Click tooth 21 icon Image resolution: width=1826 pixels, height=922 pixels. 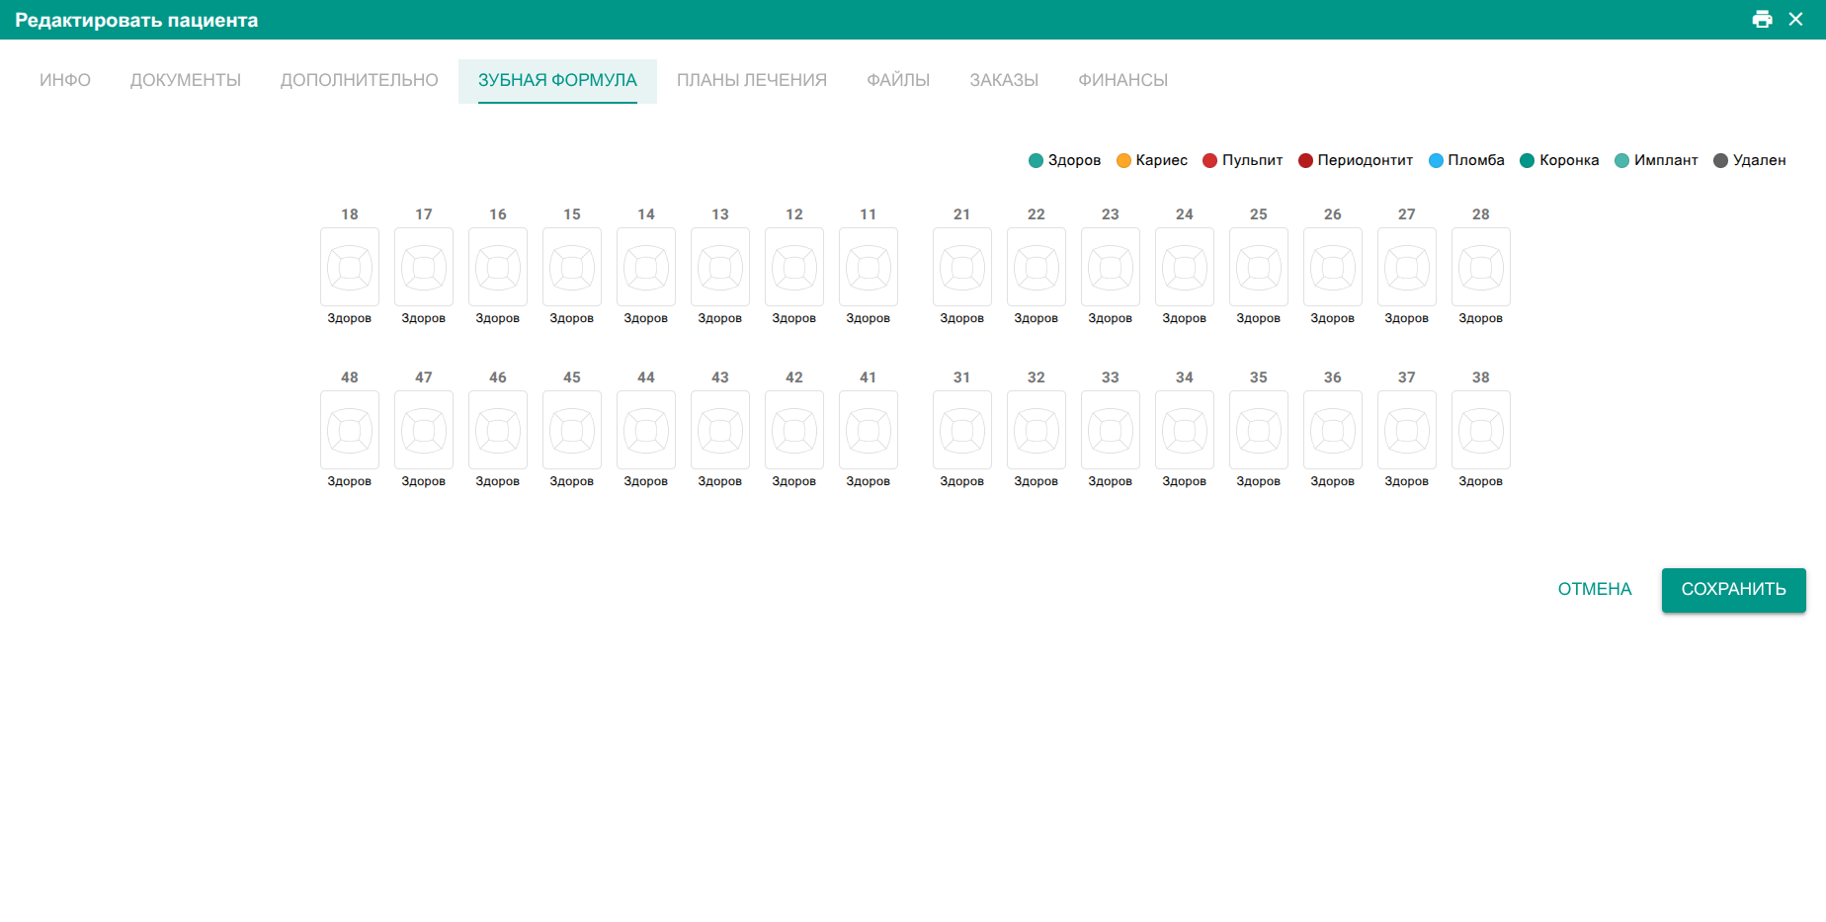[962, 267]
